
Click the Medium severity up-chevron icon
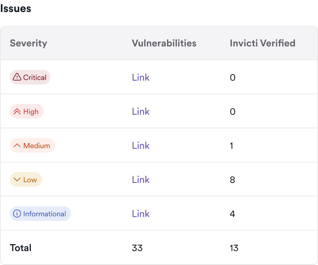click(x=17, y=145)
